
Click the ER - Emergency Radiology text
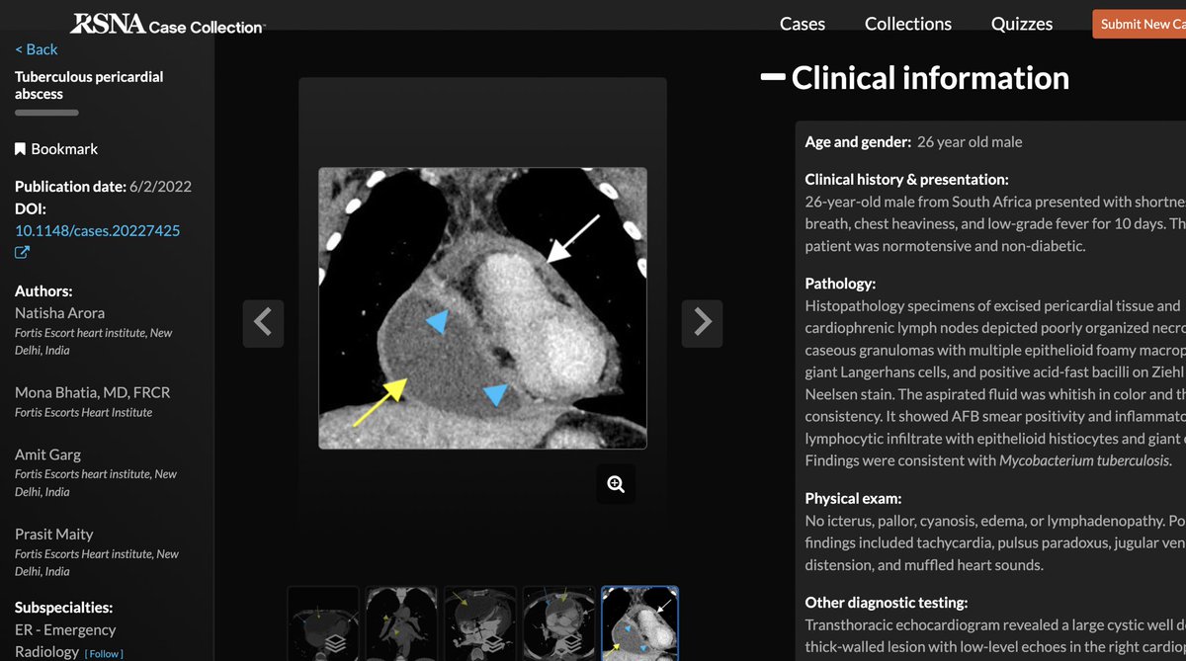click(x=65, y=640)
